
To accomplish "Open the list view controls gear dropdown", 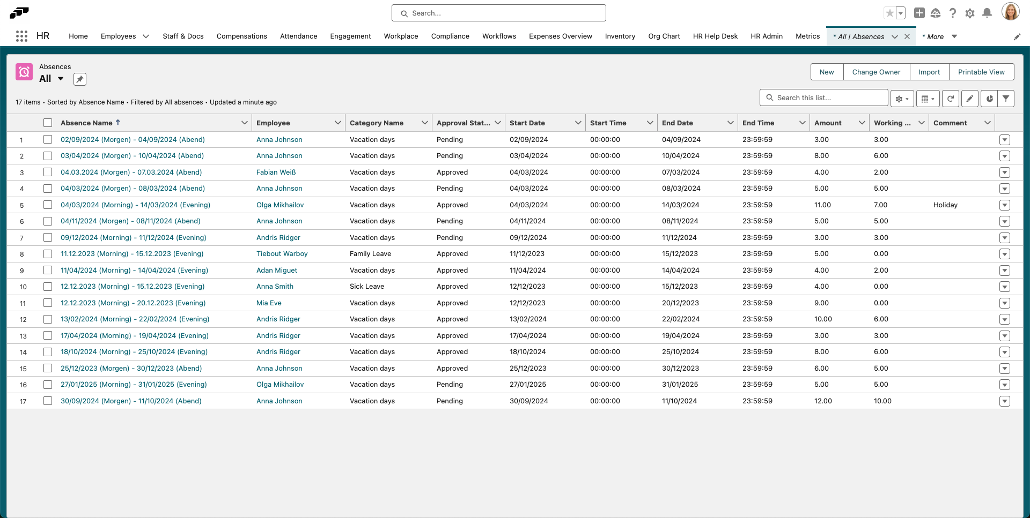I will pos(902,99).
